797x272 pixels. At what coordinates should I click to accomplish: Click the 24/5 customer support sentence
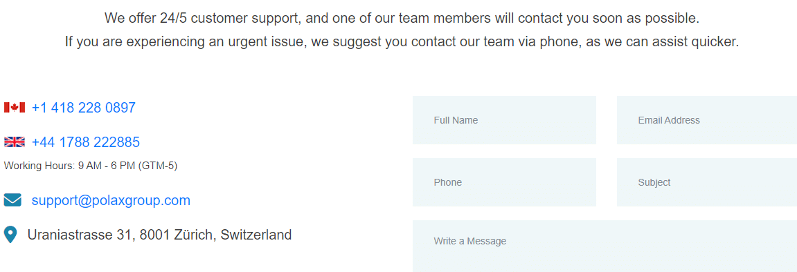pyautogui.click(x=402, y=18)
